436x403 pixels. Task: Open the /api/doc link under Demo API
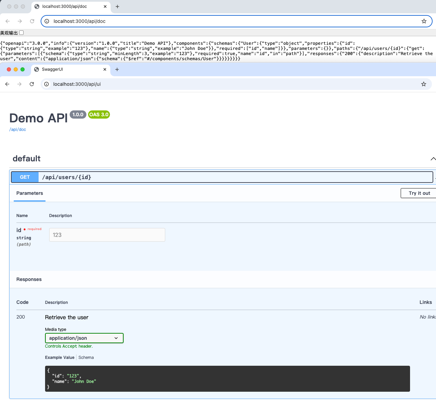(17, 129)
